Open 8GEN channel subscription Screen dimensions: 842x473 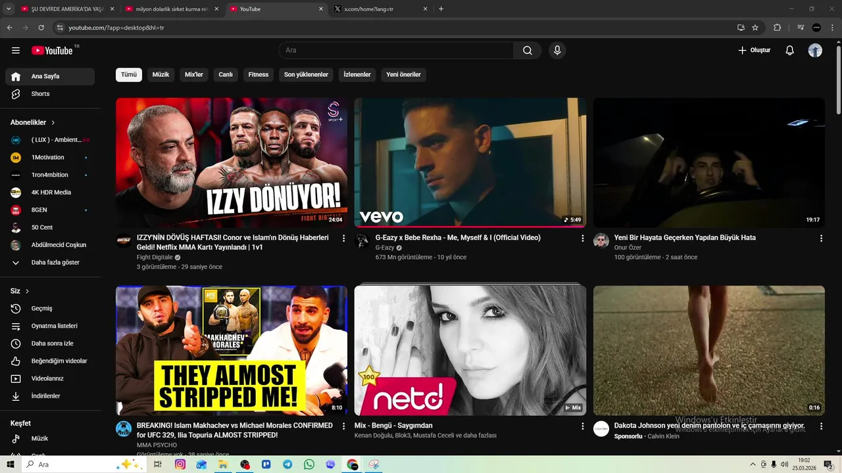click(50, 210)
